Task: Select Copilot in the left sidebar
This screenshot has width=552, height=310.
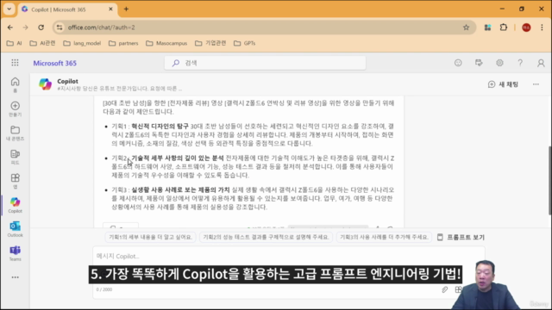Action: click(x=16, y=205)
